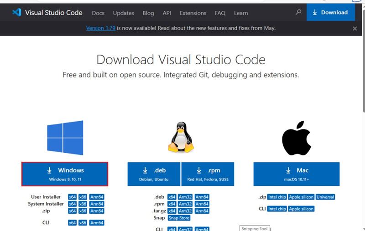Open the Snap Store link
365x231 pixels.
(179, 218)
